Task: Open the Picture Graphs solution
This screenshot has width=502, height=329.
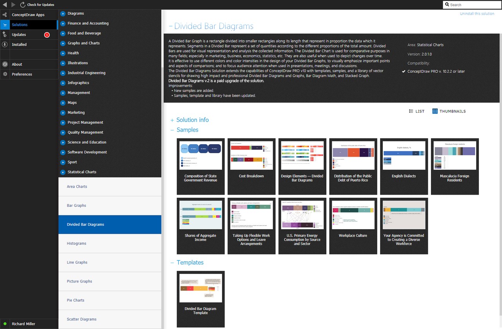Action: tap(110, 281)
